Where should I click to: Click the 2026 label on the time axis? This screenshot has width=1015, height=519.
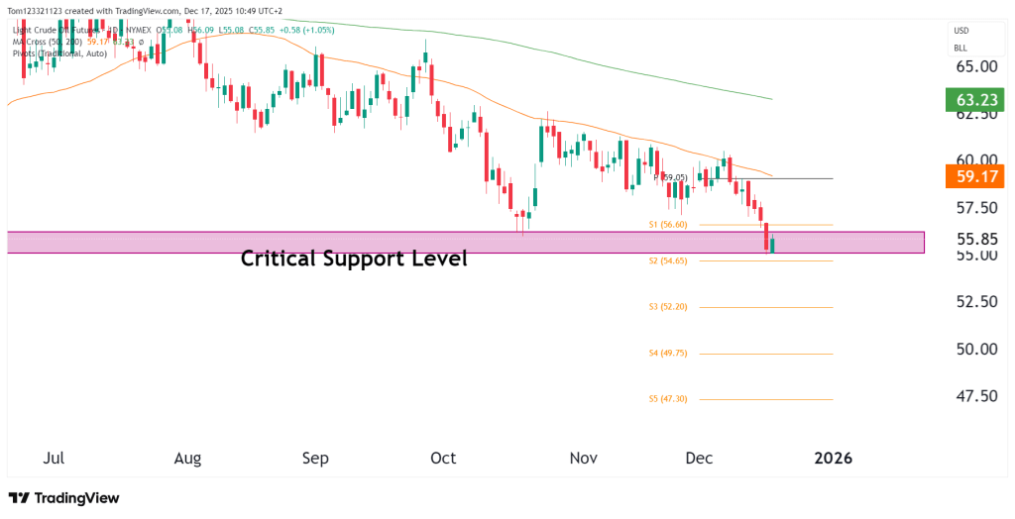pyautogui.click(x=832, y=459)
